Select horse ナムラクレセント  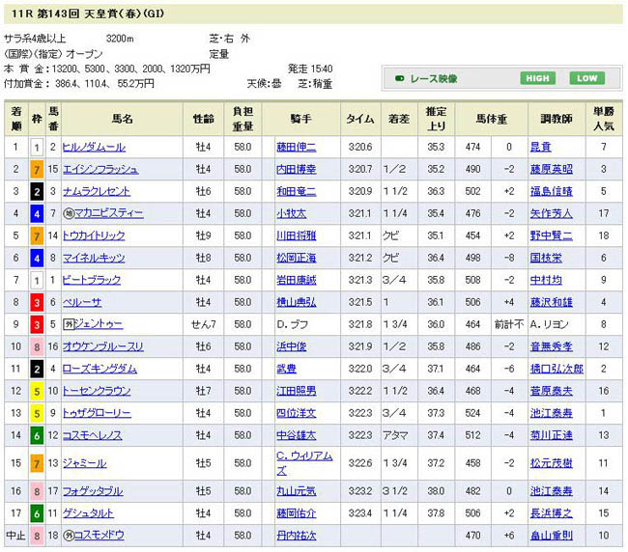coord(99,191)
